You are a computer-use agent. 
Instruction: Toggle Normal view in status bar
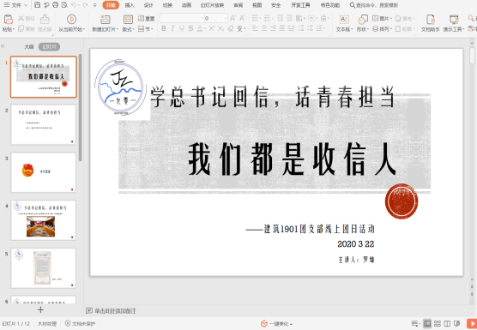click(x=427, y=324)
